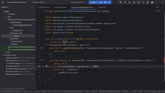Screen dimensions: 165x93
Task: Click the 19:50 cursor position status
Action: (x=135, y=91)
